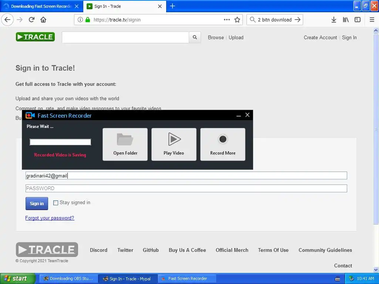Image resolution: width=379 pixels, height=284 pixels.
Task: Reload the current page
Action: pos(31,20)
